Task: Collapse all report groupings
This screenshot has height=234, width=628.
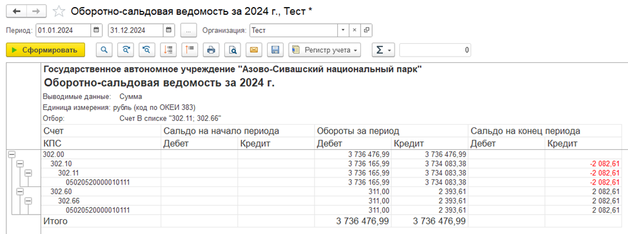Action: (190, 50)
